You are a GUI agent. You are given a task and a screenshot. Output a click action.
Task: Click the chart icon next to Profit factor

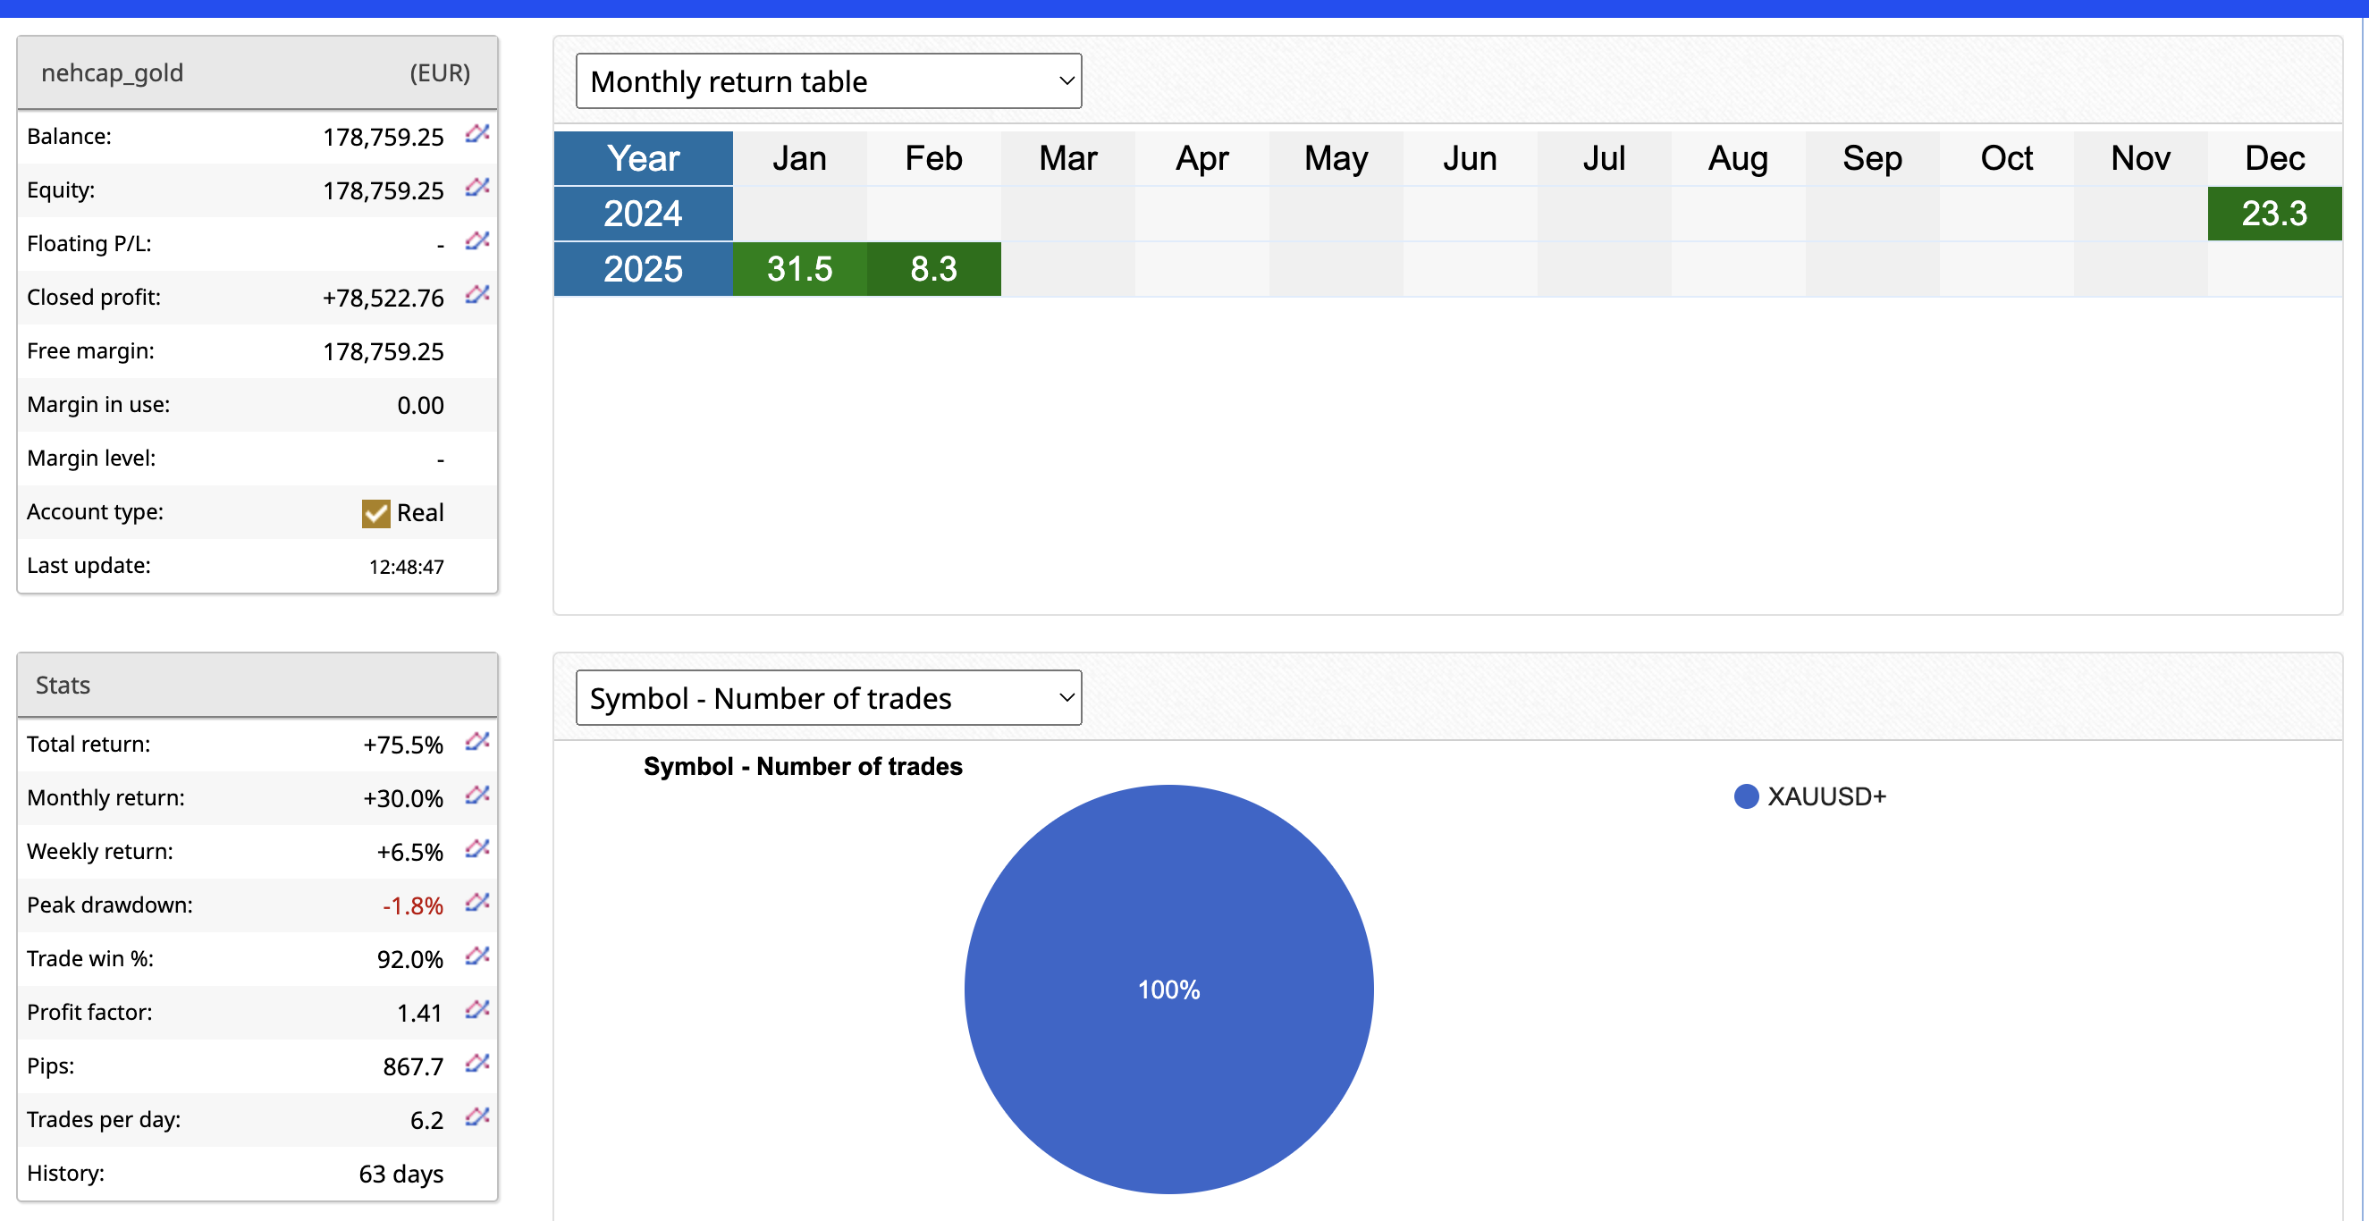[x=476, y=1010]
